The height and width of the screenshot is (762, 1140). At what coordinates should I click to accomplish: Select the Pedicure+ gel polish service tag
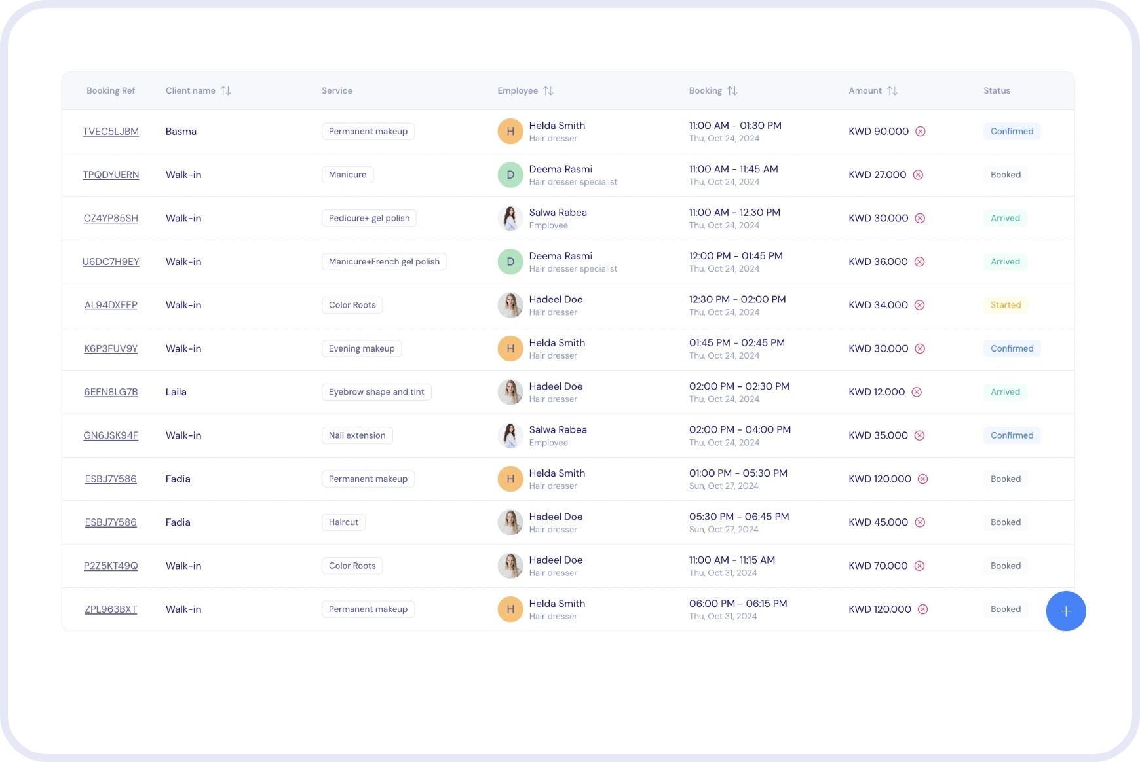click(368, 218)
